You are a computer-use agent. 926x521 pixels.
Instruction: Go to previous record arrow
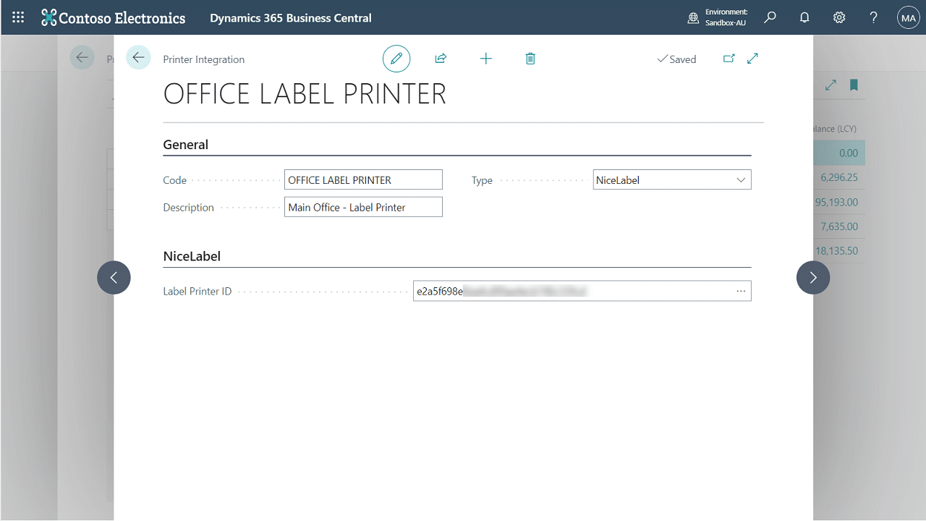tap(114, 277)
